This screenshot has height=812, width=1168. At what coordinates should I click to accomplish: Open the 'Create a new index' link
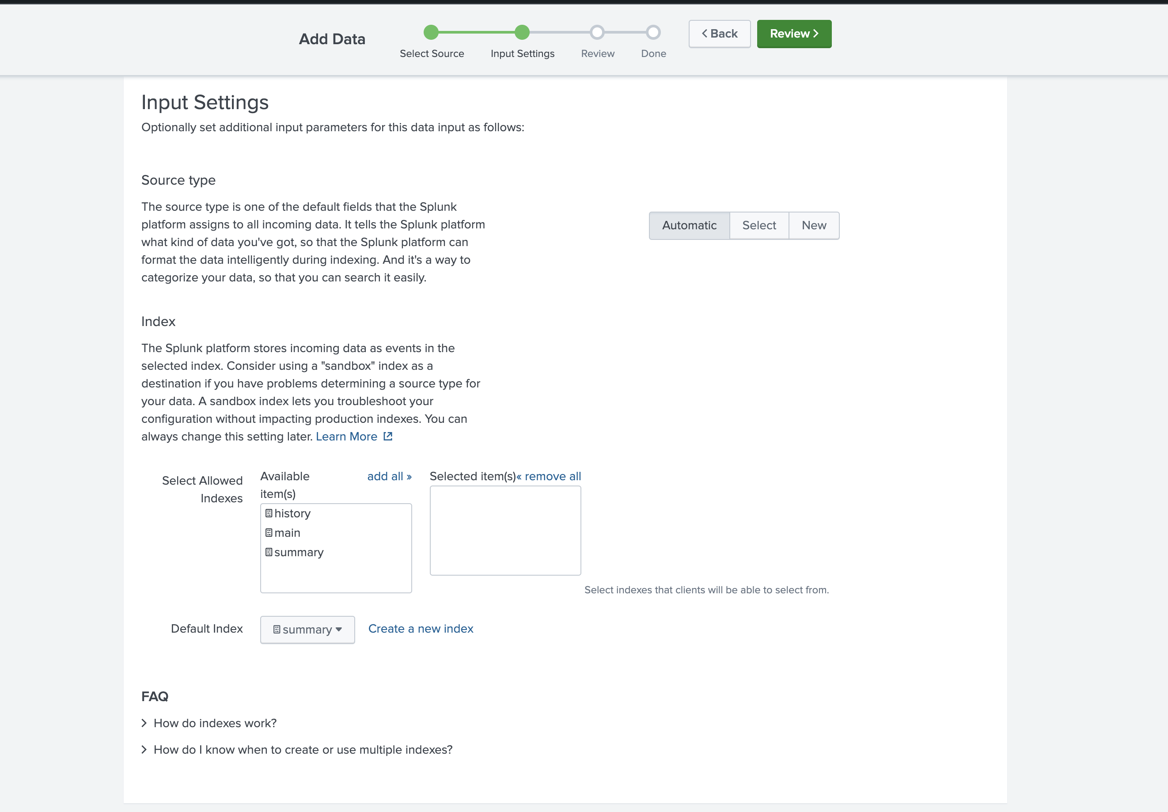(x=421, y=628)
